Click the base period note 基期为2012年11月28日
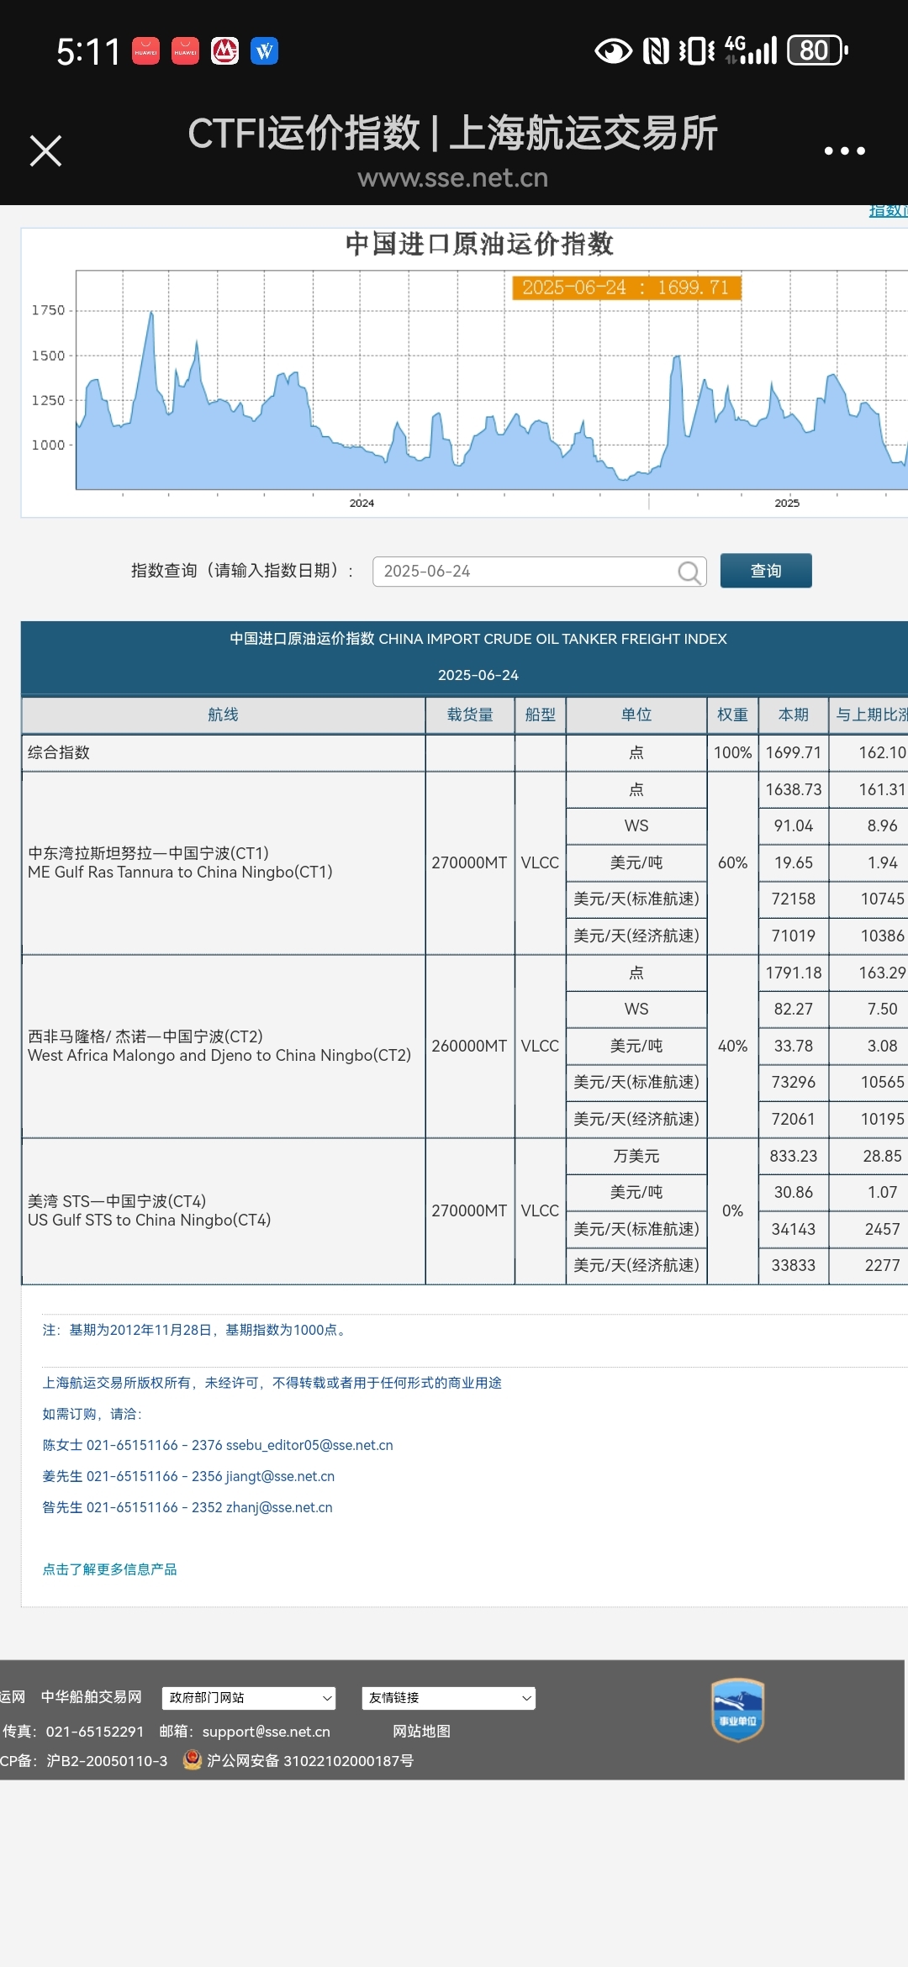The width and height of the screenshot is (908, 1967). click(195, 1331)
